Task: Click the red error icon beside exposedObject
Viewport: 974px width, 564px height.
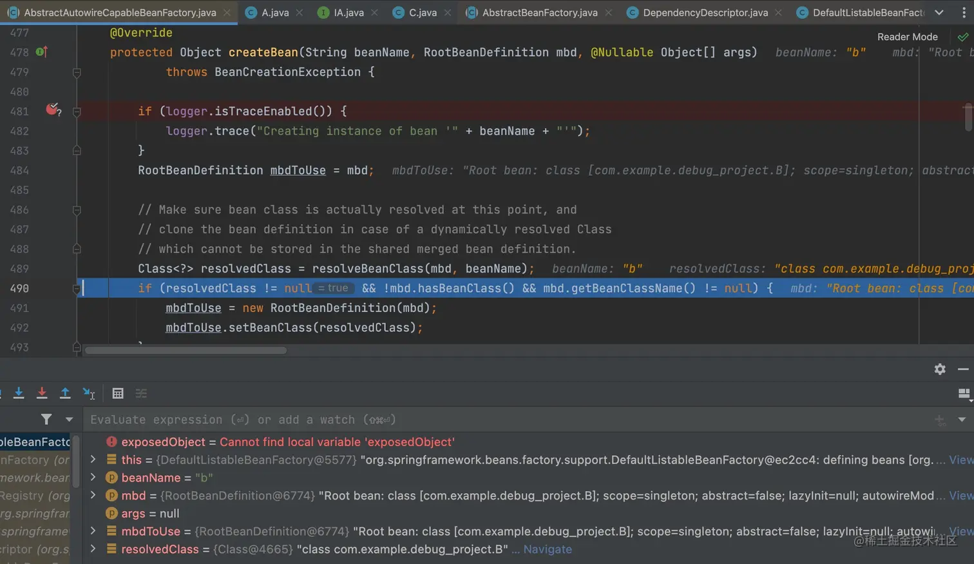Action: point(111,442)
